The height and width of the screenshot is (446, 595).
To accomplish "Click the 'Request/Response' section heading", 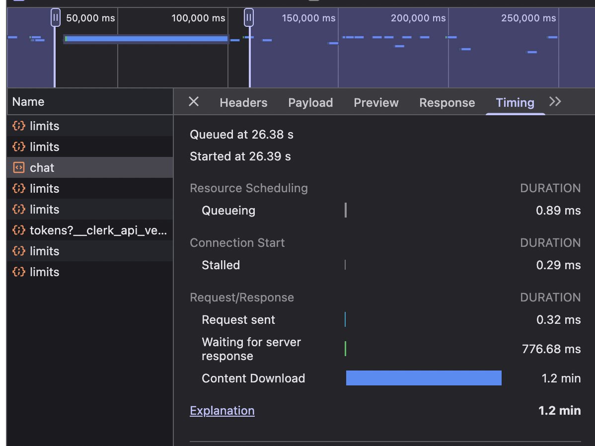I will tap(242, 297).
